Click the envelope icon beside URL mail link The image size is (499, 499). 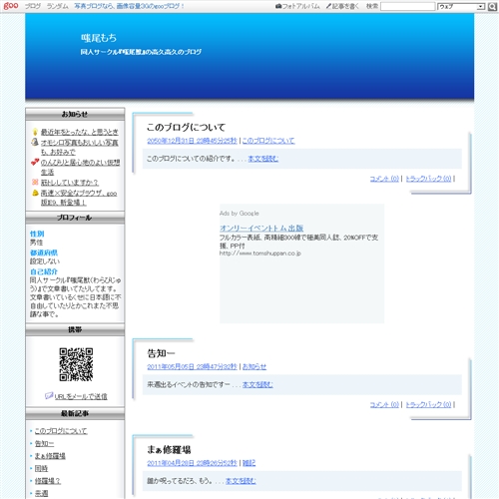pos(49,396)
